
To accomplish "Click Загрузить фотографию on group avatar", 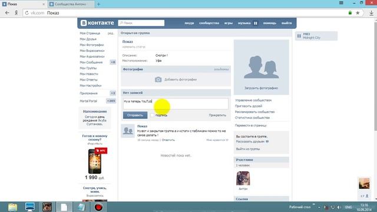I will pyautogui.click(x=261, y=88).
